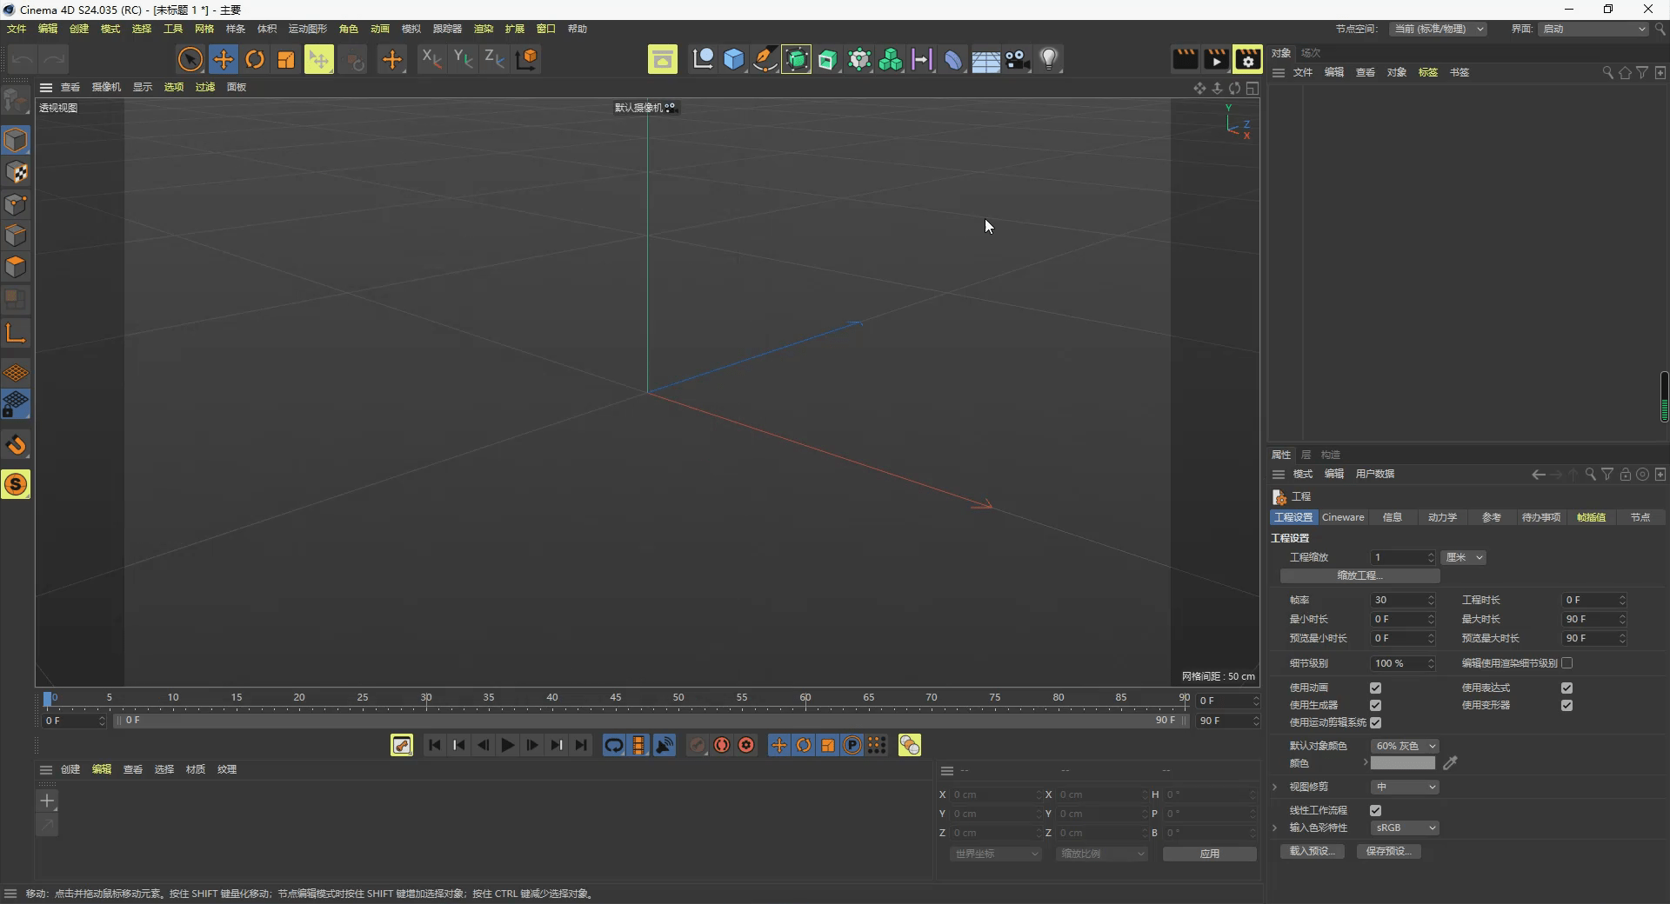Enable 编辑使用渲染细节级别 checkbox

click(1567, 662)
